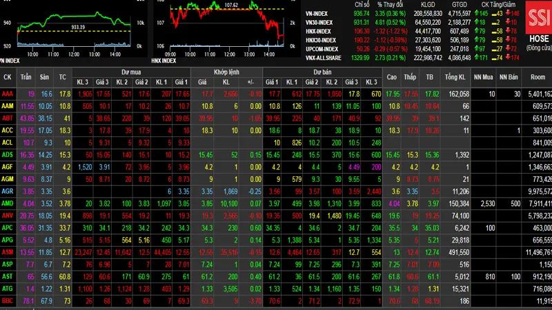The image size is (552, 310).
Task: Sort by the Sàn column header
Action: pos(44,77)
